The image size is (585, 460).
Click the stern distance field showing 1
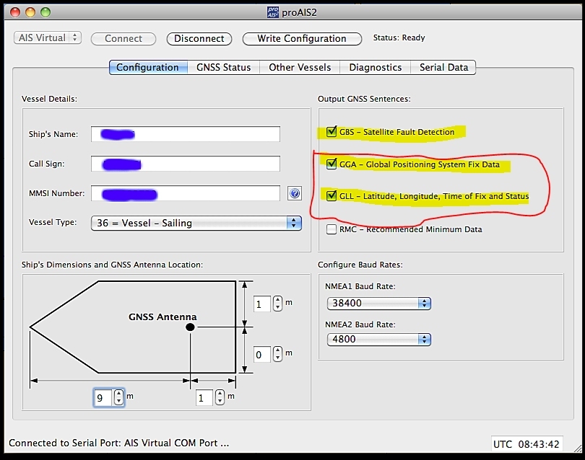pyautogui.click(x=204, y=398)
